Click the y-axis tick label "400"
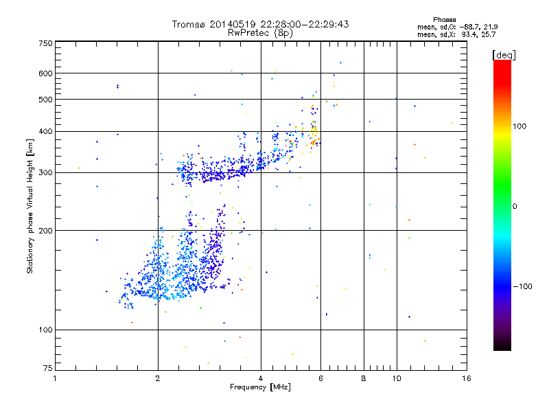 45,131
